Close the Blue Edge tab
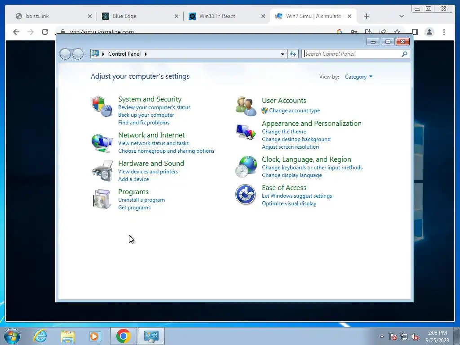The image size is (460, 345). tap(176, 16)
